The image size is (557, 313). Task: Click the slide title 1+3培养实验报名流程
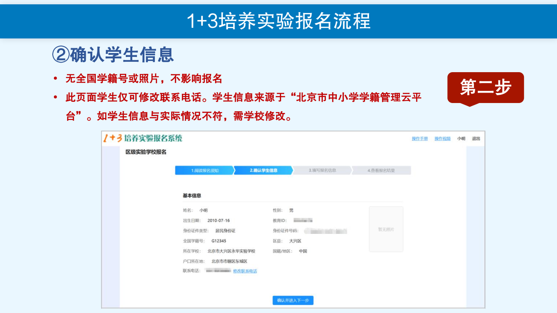pyautogui.click(x=278, y=21)
